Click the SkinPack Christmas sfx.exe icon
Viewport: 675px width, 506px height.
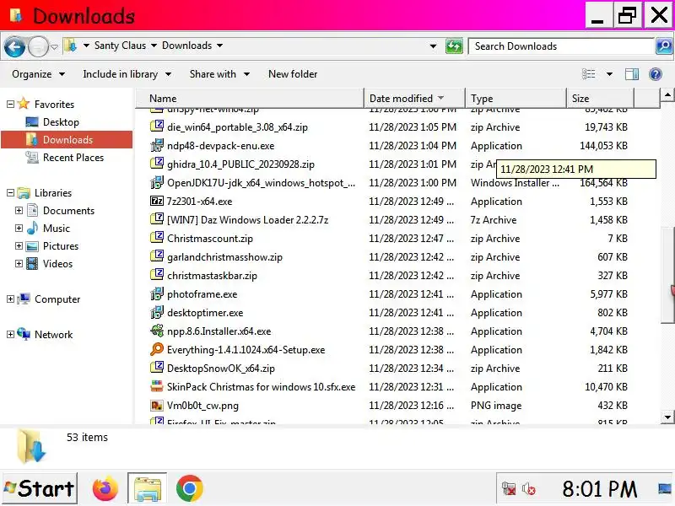coord(157,386)
